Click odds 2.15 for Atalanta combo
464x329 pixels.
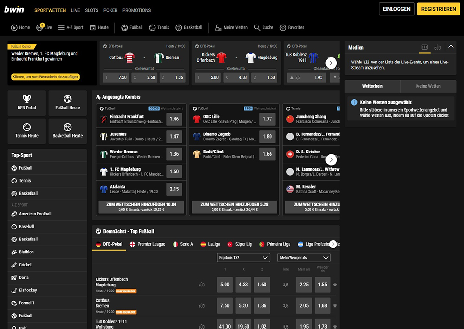coord(174,189)
